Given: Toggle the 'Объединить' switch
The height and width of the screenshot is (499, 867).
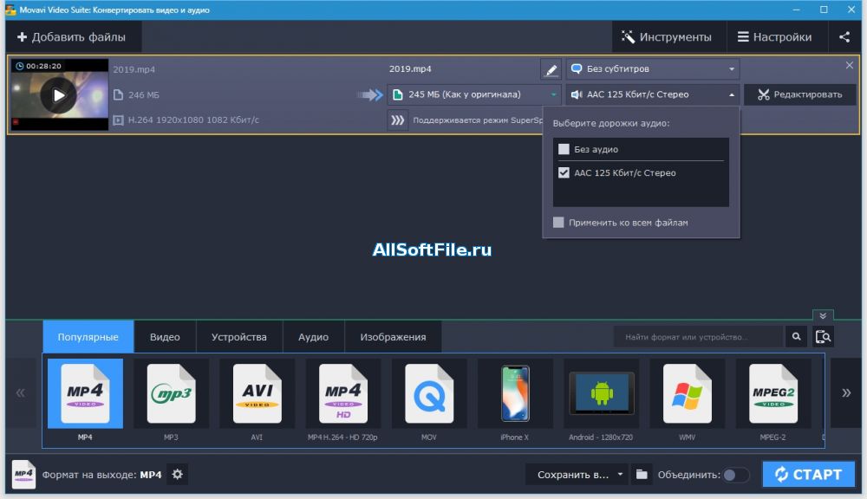Looking at the screenshot, I should pos(736,475).
